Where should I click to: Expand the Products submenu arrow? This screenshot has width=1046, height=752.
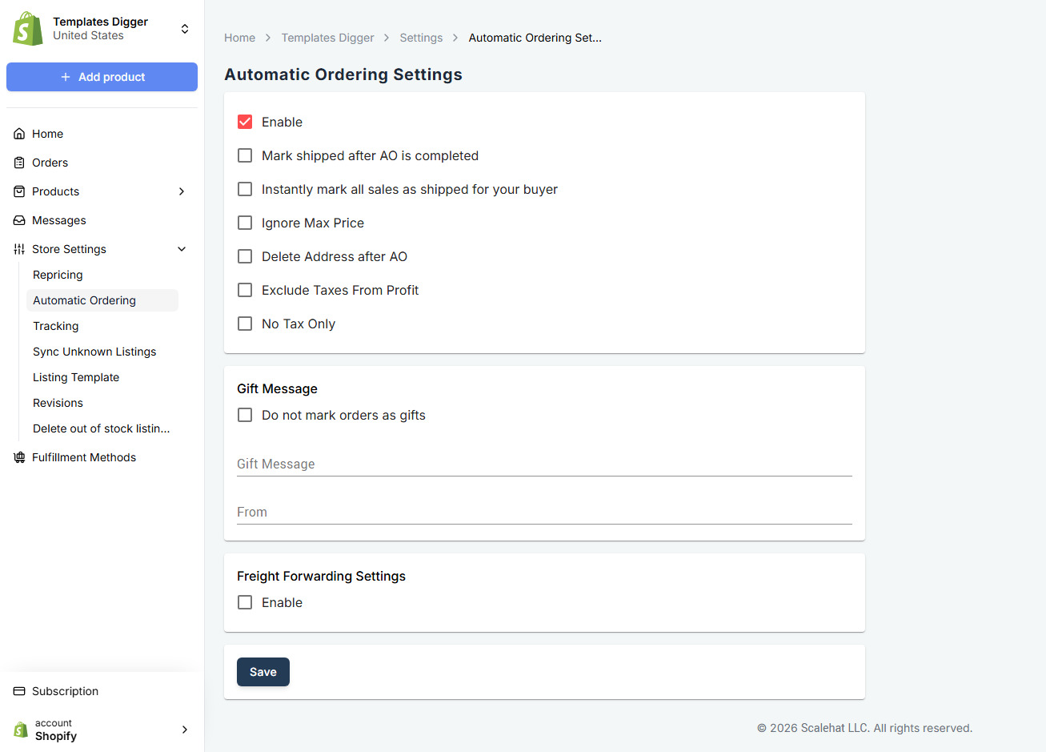(x=182, y=191)
